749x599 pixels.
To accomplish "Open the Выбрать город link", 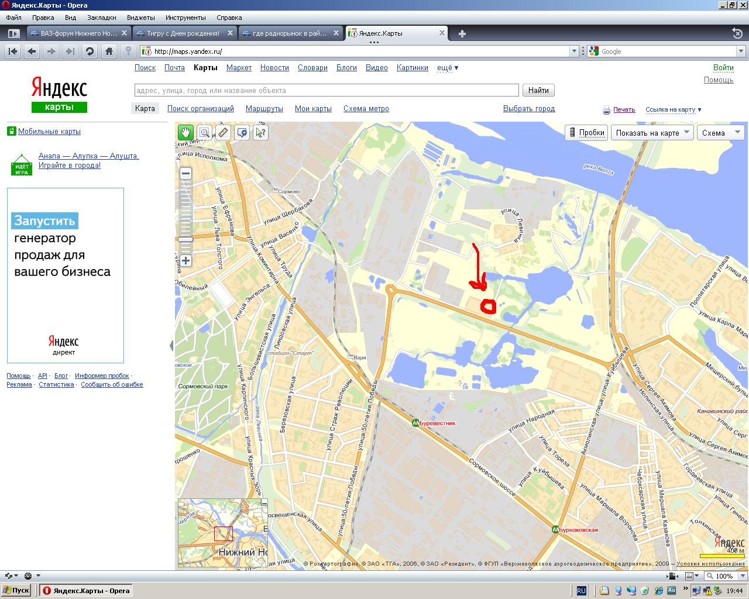I will pos(529,109).
